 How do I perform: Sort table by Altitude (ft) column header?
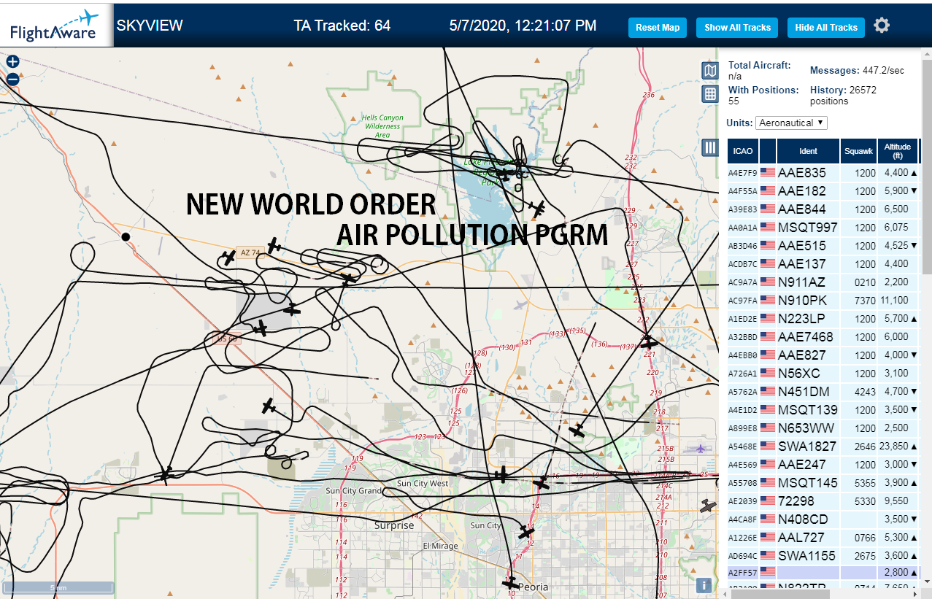[x=898, y=151]
